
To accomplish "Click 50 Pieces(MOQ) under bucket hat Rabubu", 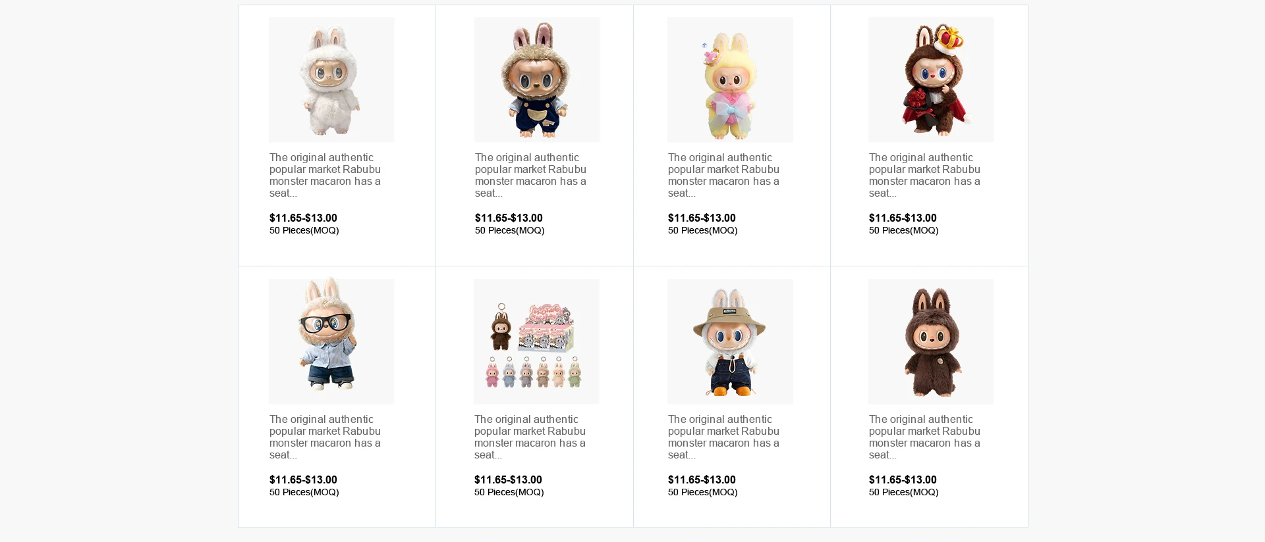I will tap(702, 492).
